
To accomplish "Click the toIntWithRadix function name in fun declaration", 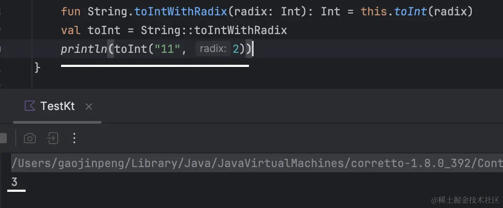I will tap(181, 12).
